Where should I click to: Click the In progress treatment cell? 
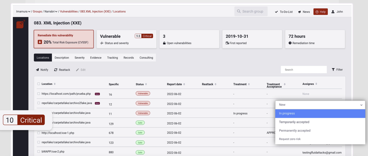240,113
